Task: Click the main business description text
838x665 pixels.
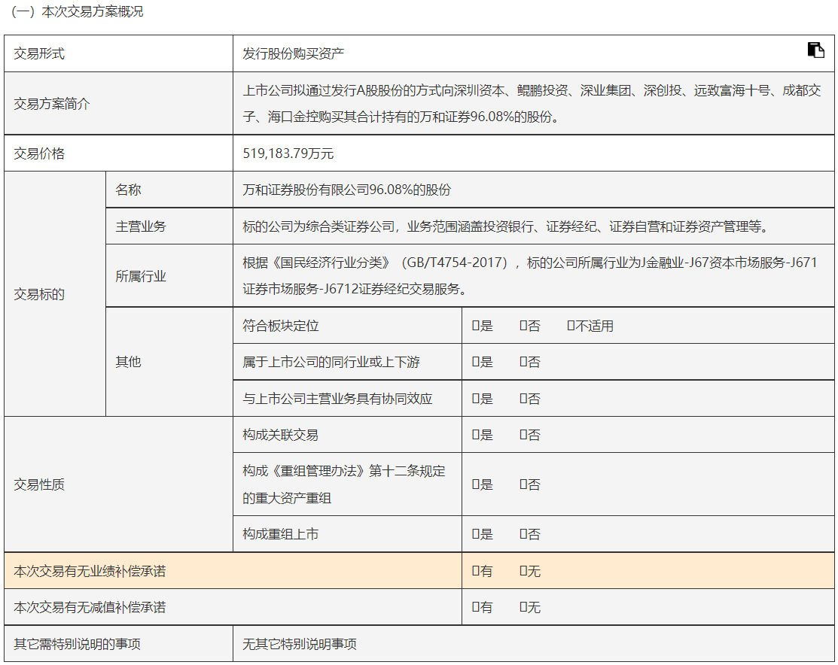Action: point(507,226)
